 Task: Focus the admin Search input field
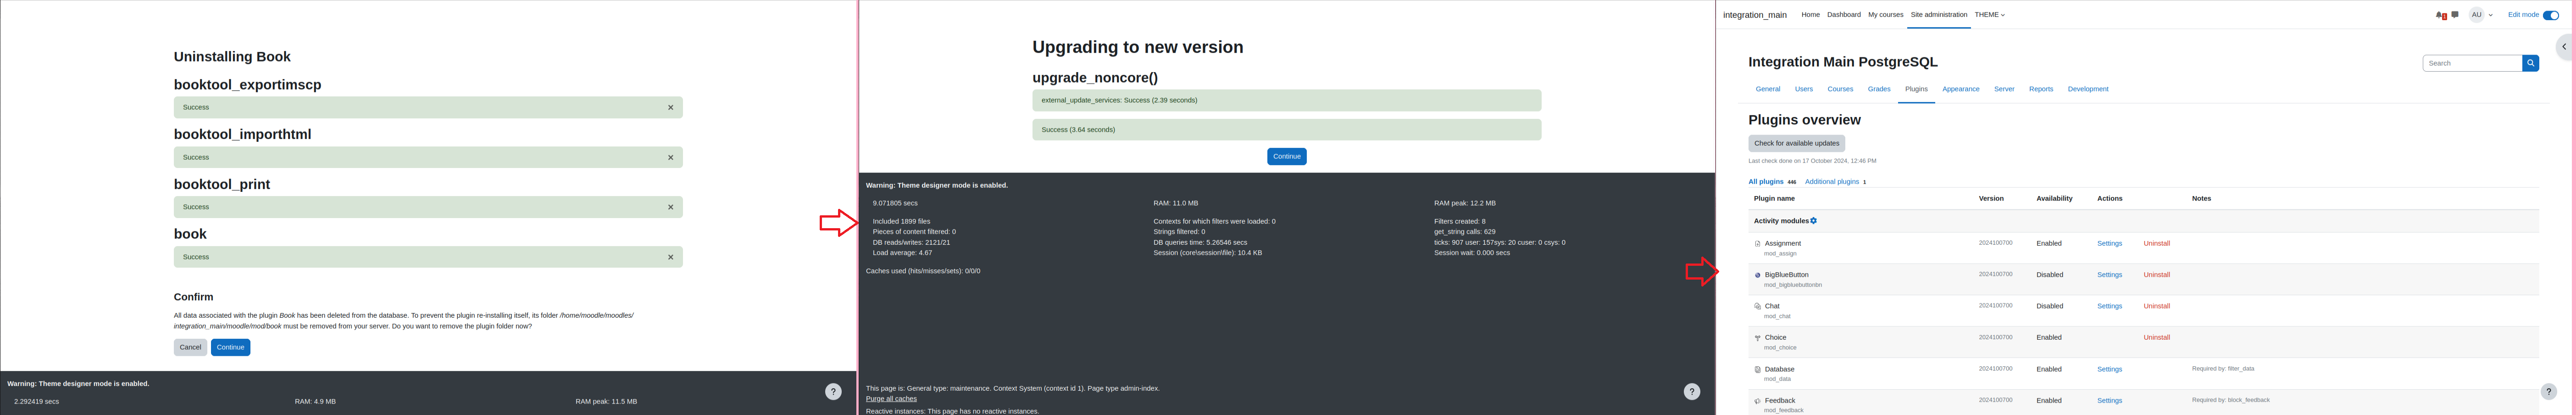point(2472,63)
